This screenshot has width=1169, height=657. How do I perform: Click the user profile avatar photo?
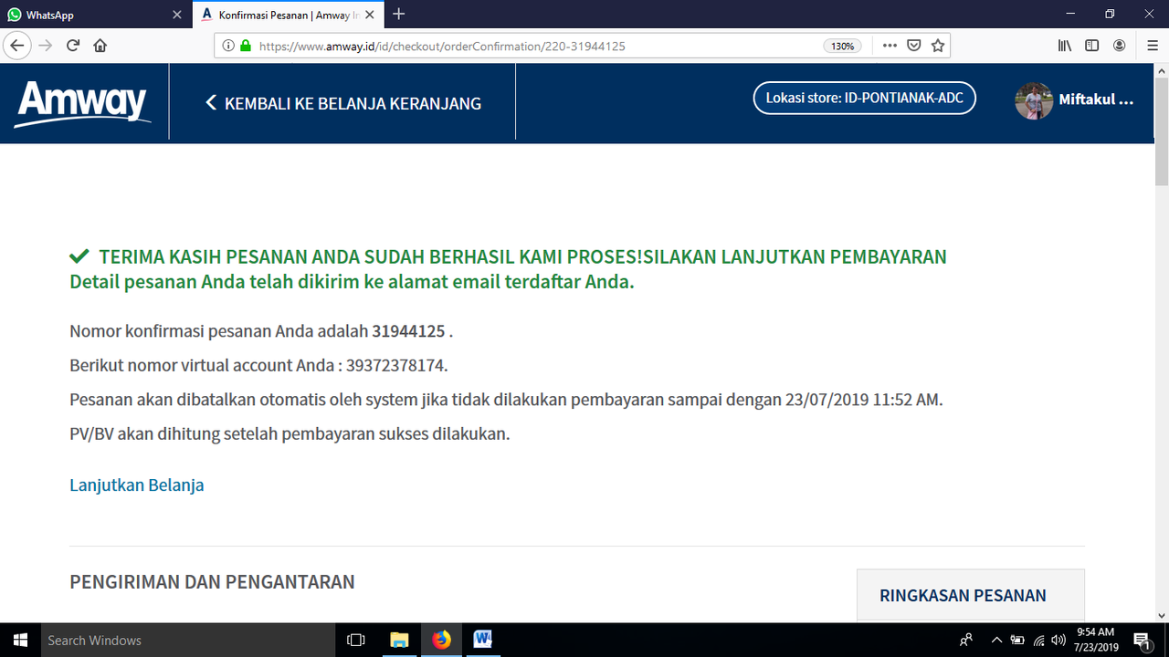click(x=1034, y=100)
